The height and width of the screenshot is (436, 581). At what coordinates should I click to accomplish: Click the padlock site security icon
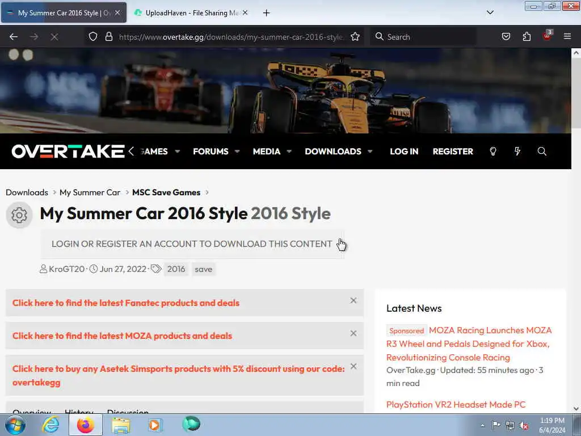108,36
